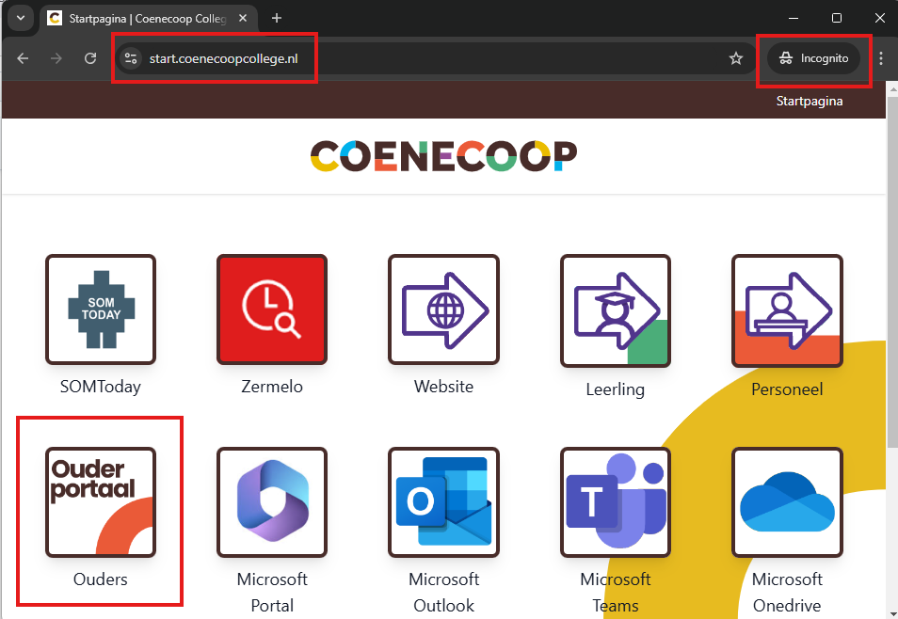Open the SOMToday tile icon
The height and width of the screenshot is (619, 898).
(x=101, y=309)
